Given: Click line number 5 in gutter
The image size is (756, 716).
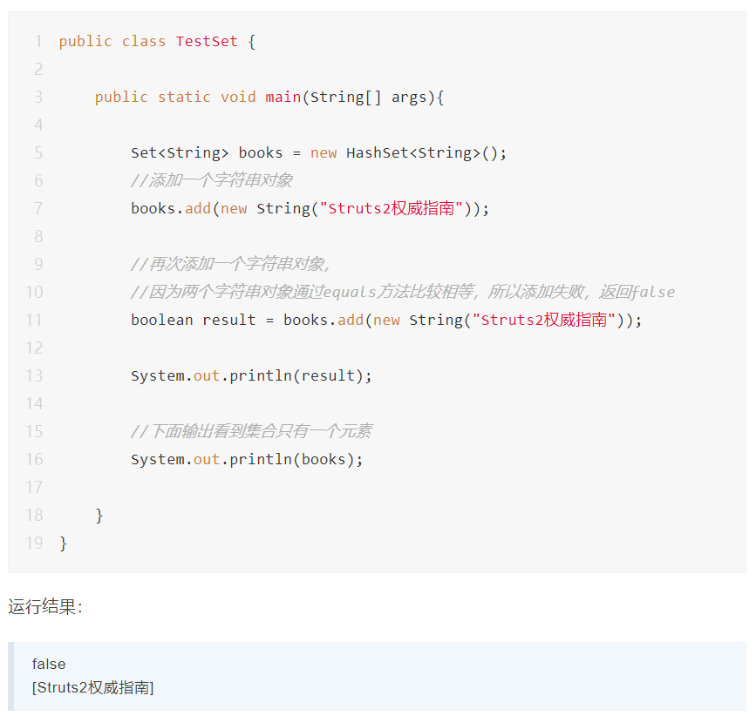Looking at the screenshot, I should [38, 152].
